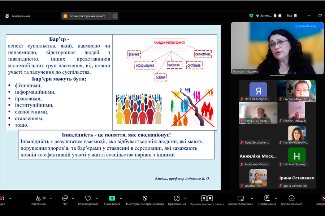Open Инструменты организатора shield icon
The height and width of the screenshot is (216, 325).
click(x=145, y=198)
